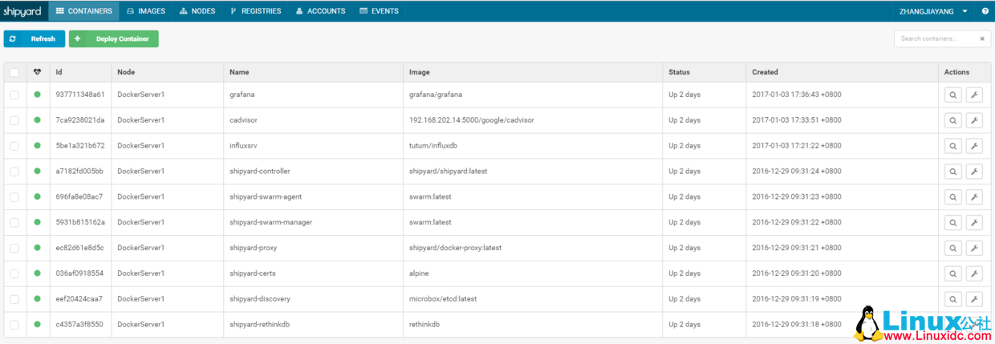Check the shipyard-certs container checkbox

point(14,274)
